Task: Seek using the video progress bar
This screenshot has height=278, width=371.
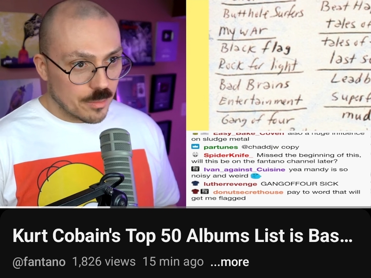Action: point(185,207)
